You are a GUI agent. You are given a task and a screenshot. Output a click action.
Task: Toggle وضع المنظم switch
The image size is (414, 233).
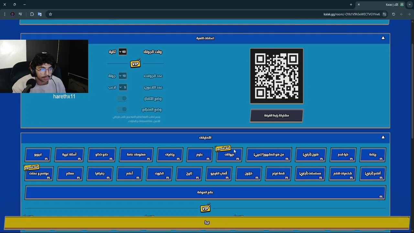pos(122,109)
